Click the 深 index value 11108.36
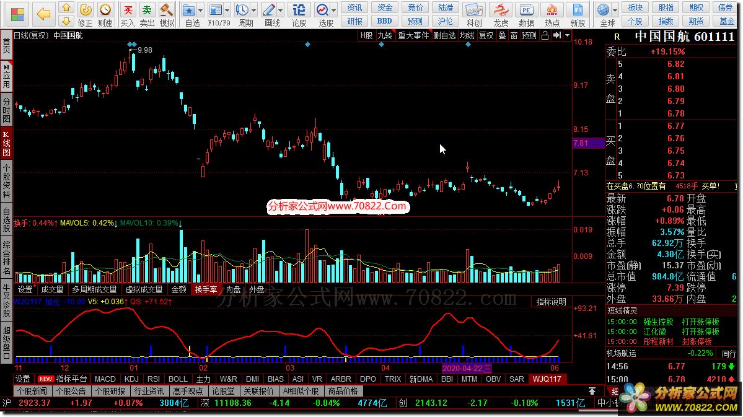 [x=232, y=403]
